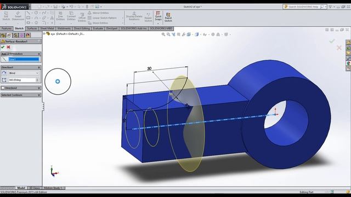Screen dimensions: 351x197
Task: Switch to the Direct Editing tab
Action: click(82, 28)
